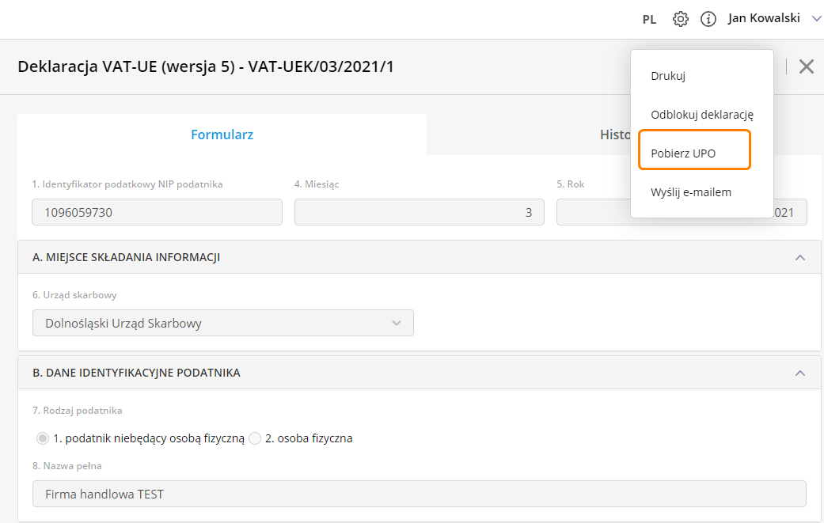The width and height of the screenshot is (824, 523).
Task: Close the VAT-UE declaration with X
Action: tap(806, 66)
